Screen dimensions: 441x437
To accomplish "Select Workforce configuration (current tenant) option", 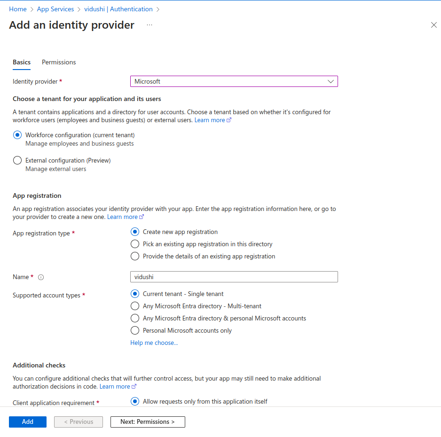I will pyautogui.click(x=17, y=135).
